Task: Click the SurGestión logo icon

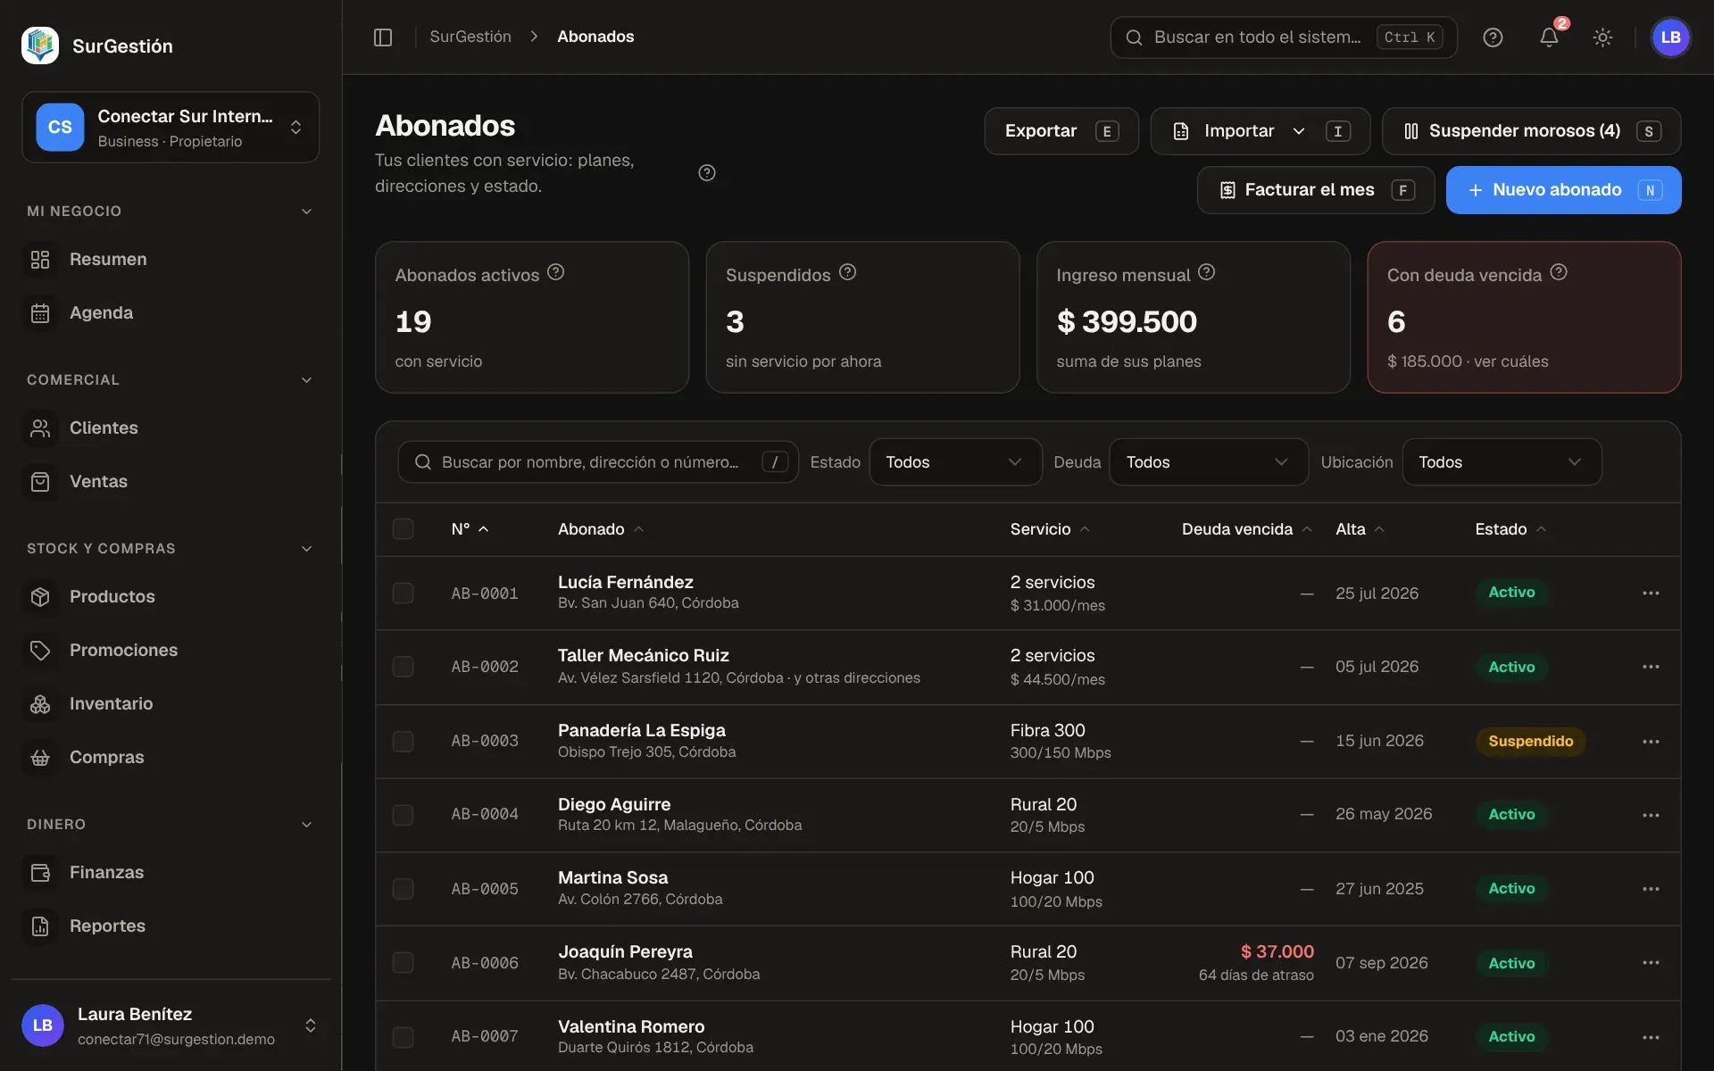Action: (40, 46)
